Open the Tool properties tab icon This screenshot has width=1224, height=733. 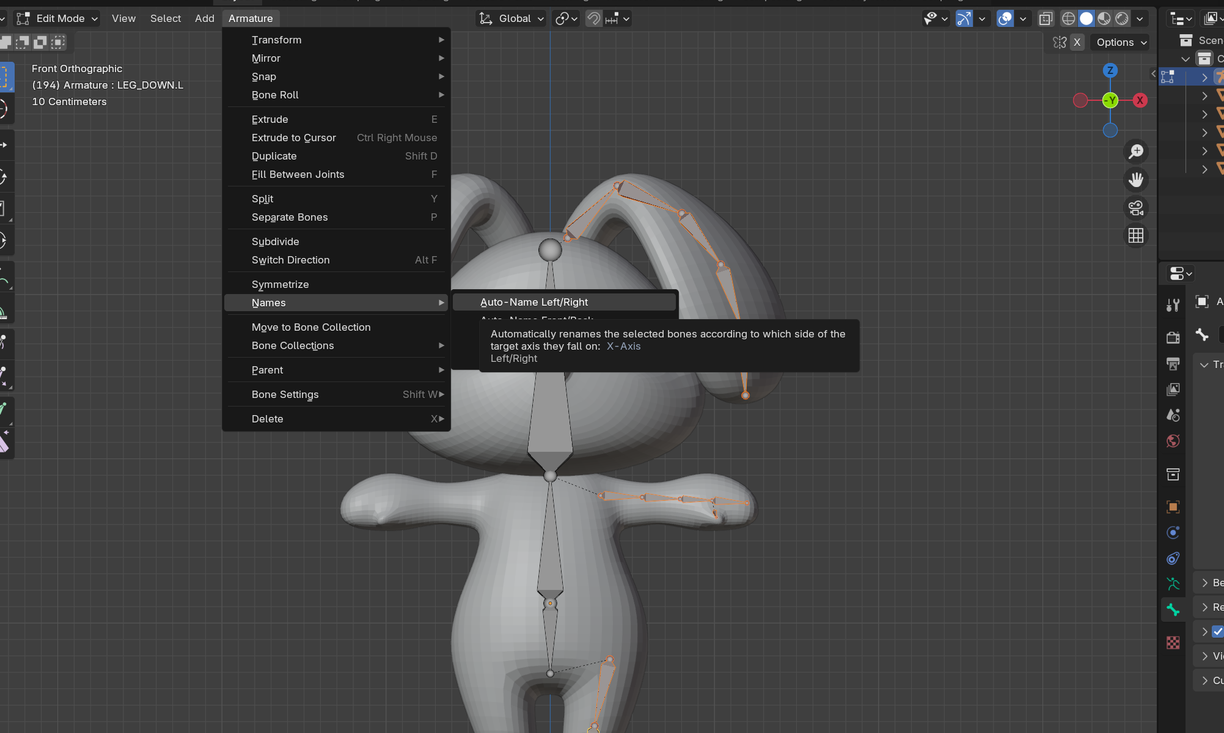1173,305
